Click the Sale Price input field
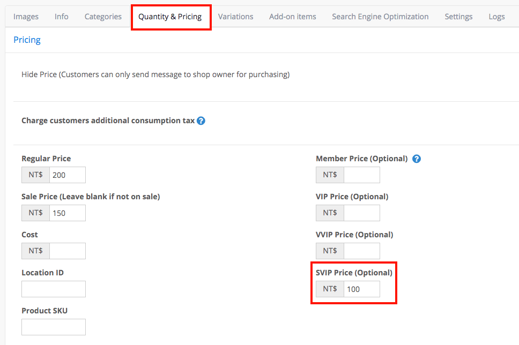519x345 pixels. 68,213
